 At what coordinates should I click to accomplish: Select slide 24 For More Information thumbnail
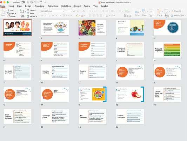130,117
